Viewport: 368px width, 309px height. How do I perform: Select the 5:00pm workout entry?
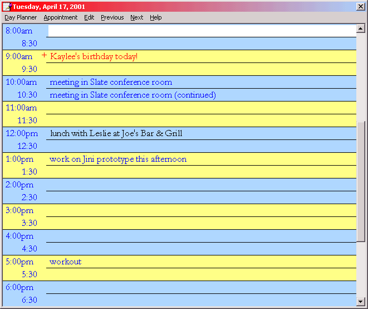65,262
